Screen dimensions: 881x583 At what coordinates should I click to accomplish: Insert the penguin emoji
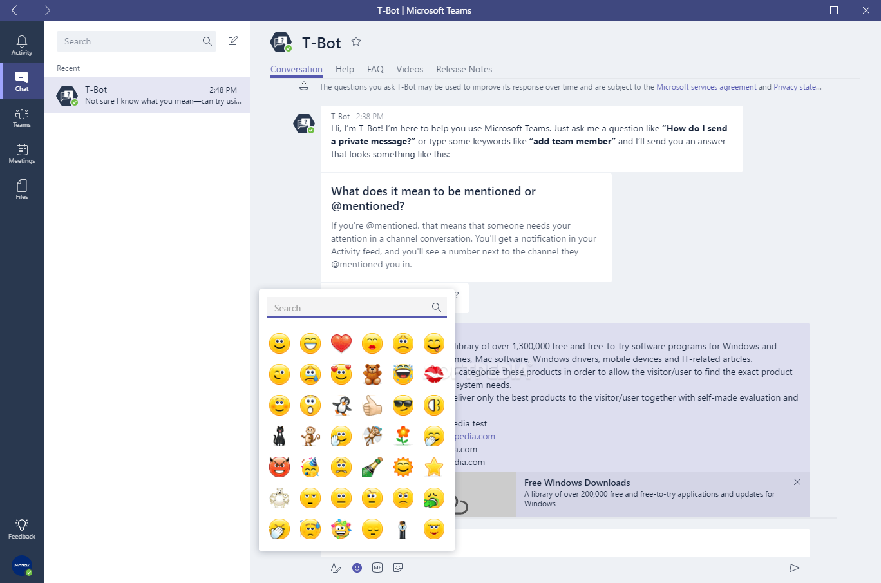pyautogui.click(x=341, y=405)
